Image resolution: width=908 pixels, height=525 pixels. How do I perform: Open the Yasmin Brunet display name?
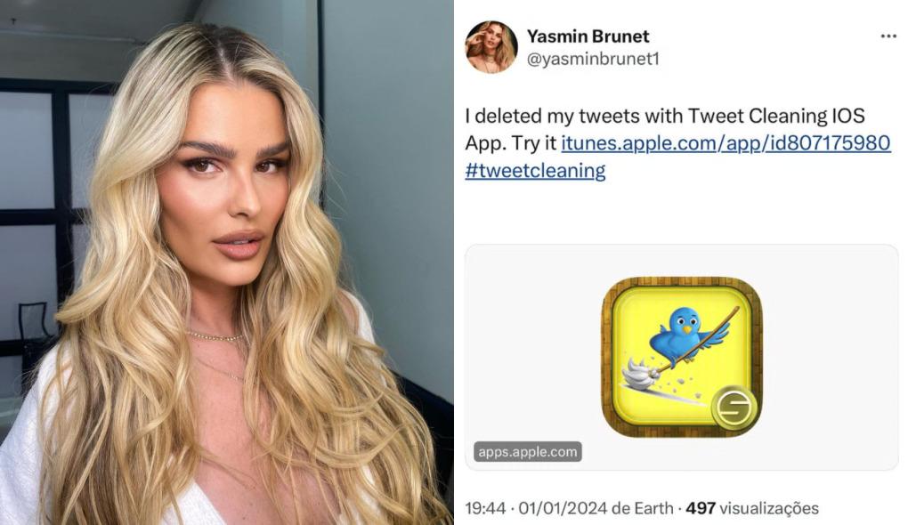click(x=588, y=36)
